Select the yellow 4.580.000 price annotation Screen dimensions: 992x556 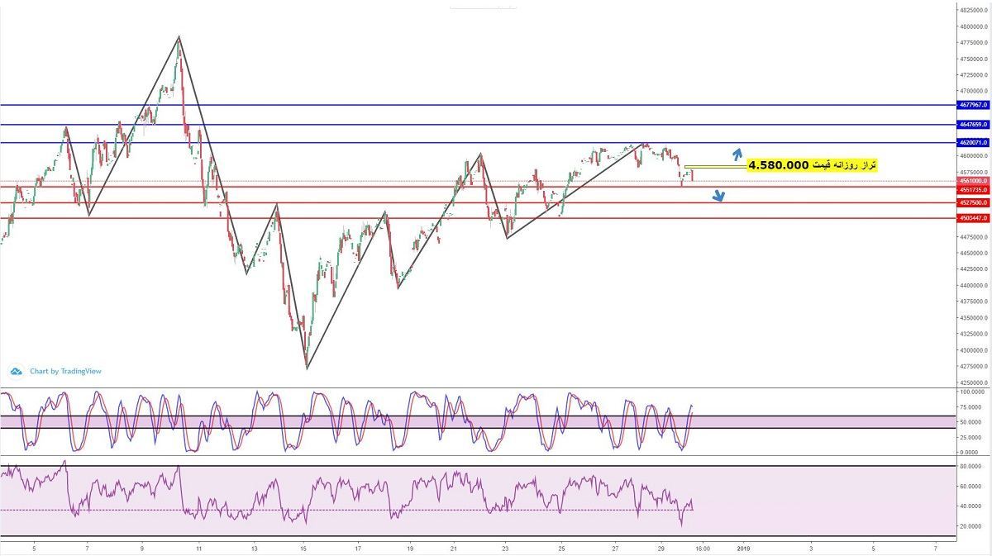(811, 166)
